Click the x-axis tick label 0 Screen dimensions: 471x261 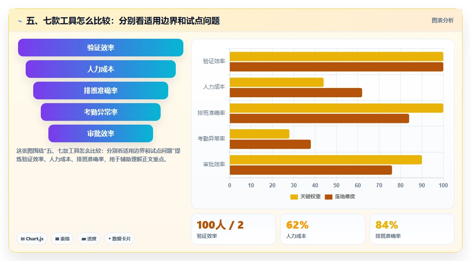coord(230,185)
